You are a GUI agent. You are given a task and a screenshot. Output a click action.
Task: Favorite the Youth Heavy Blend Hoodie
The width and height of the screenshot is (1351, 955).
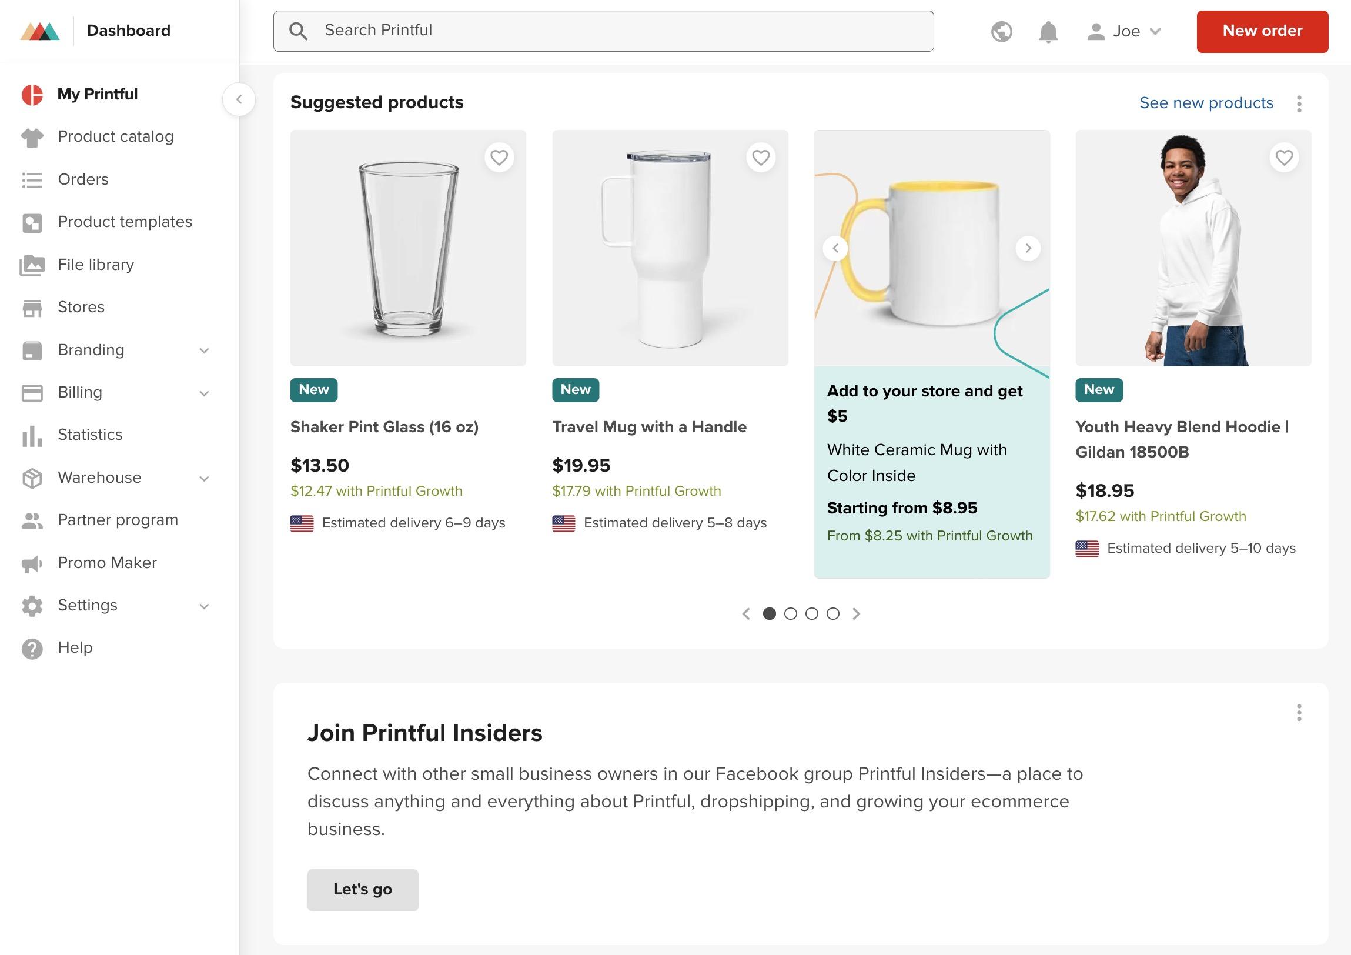1284,158
